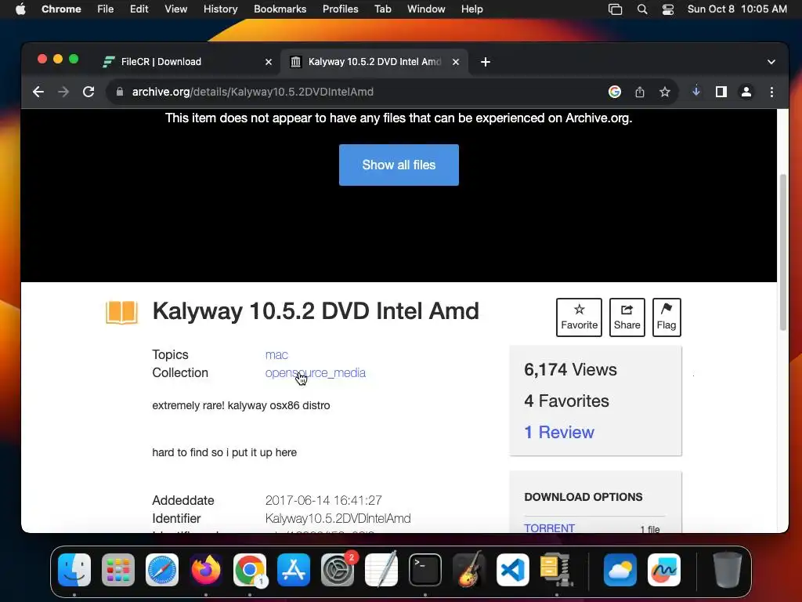Open Visual Studio Code from the Dock
The width and height of the screenshot is (802, 602).
pos(513,570)
